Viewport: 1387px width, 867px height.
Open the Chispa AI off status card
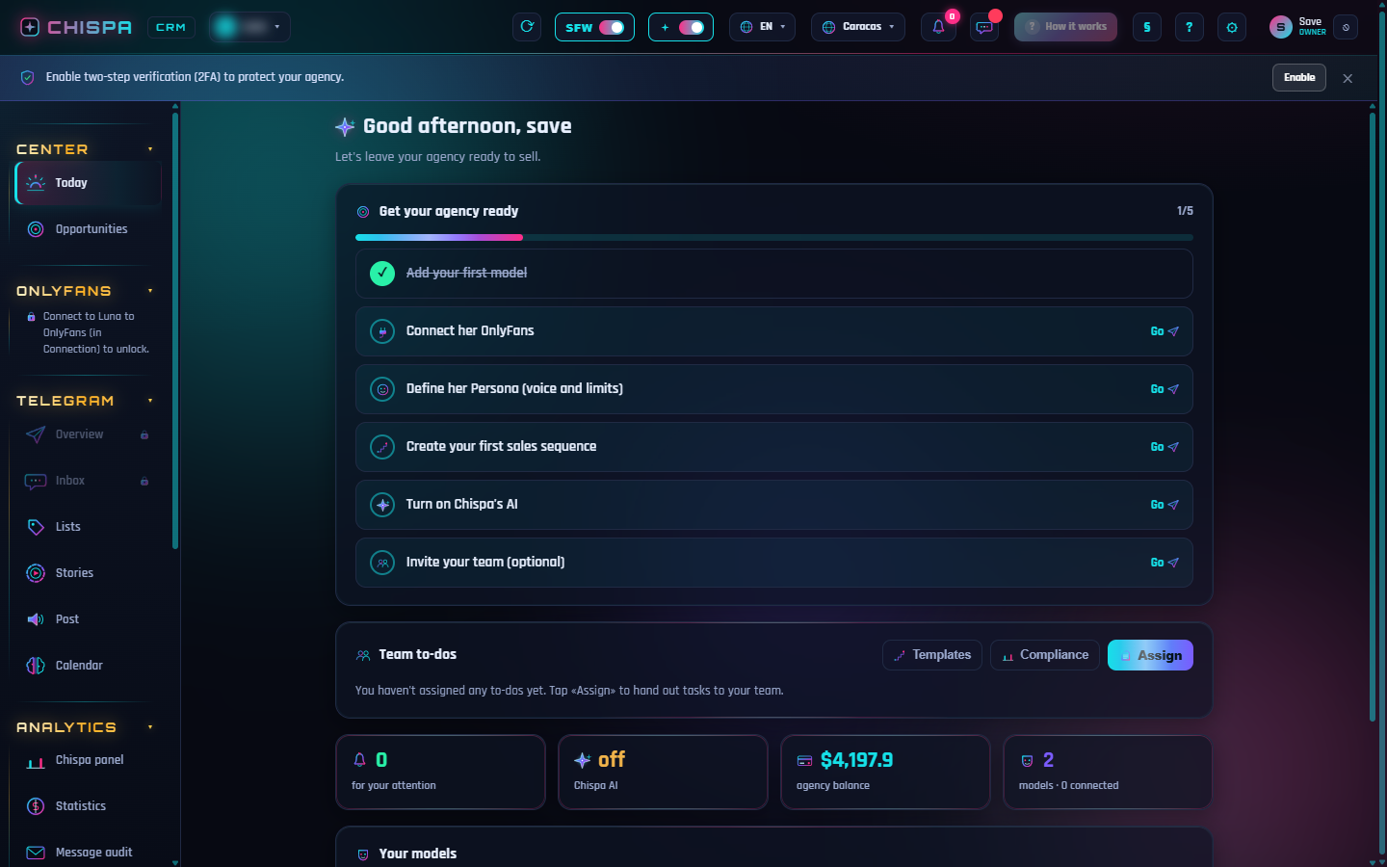click(x=663, y=773)
